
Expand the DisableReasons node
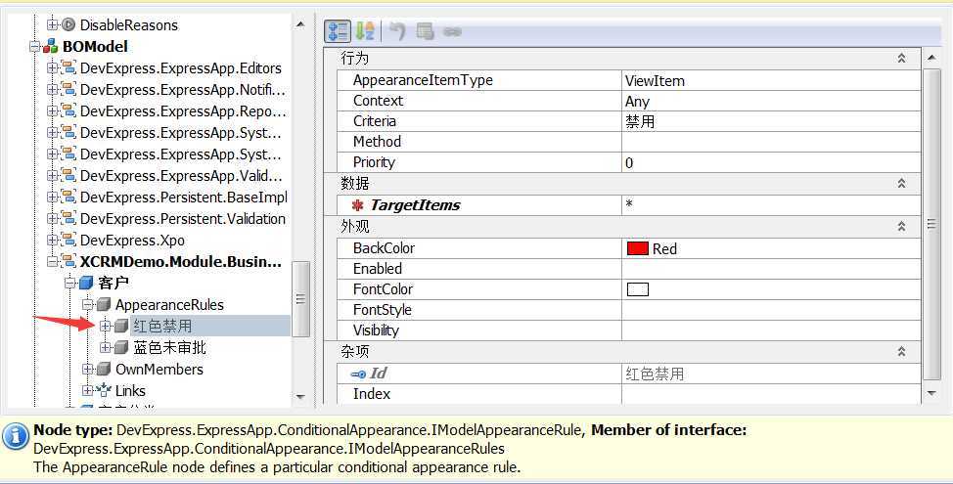(52, 24)
